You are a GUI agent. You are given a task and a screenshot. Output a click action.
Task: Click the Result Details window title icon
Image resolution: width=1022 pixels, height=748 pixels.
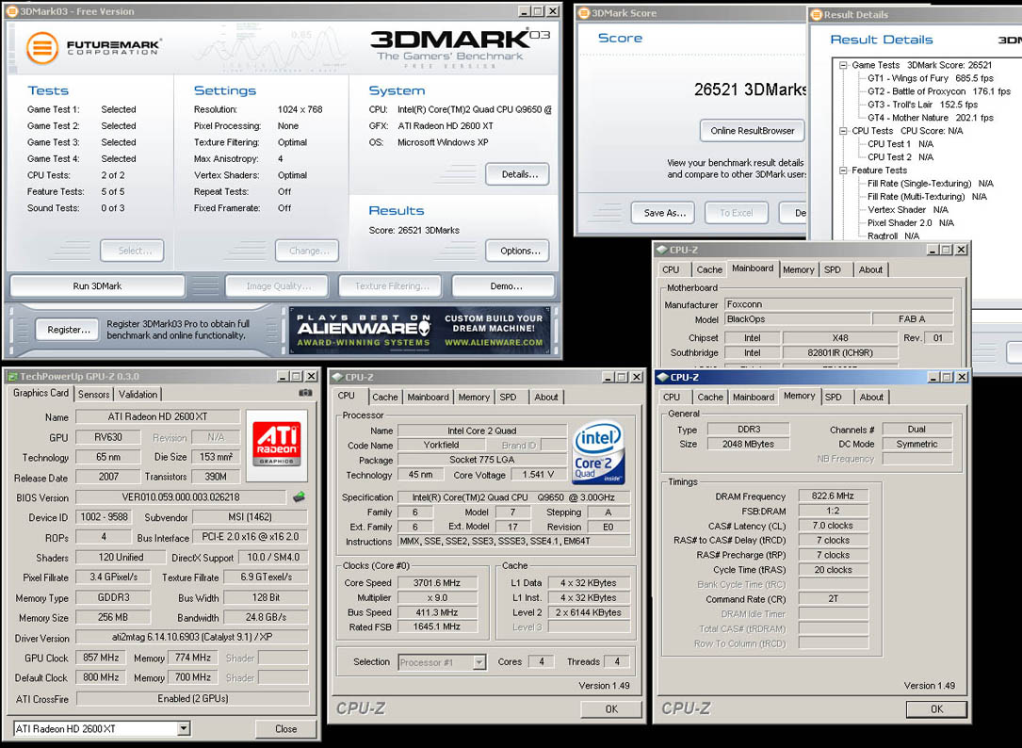pos(816,14)
